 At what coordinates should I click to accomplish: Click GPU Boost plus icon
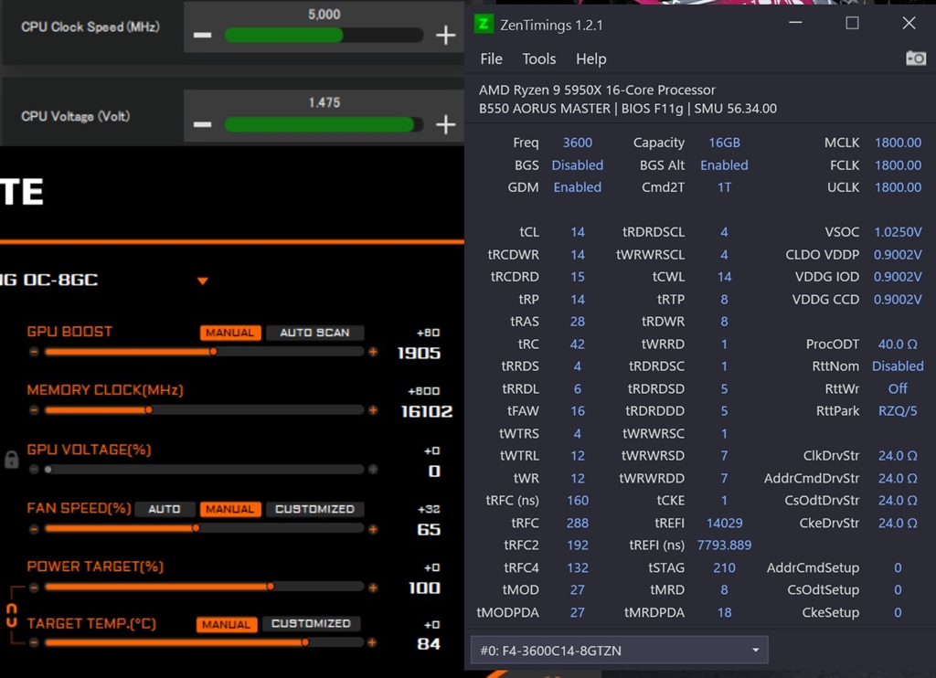coord(373,352)
